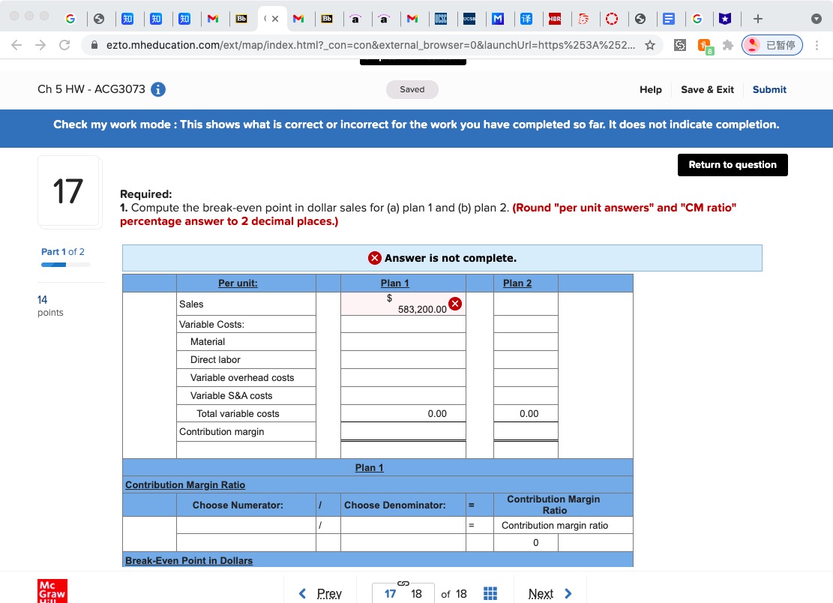This screenshot has width=833, height=603.
Task: Click the Plan 2 Sales input cell
Action: [526, 304]
